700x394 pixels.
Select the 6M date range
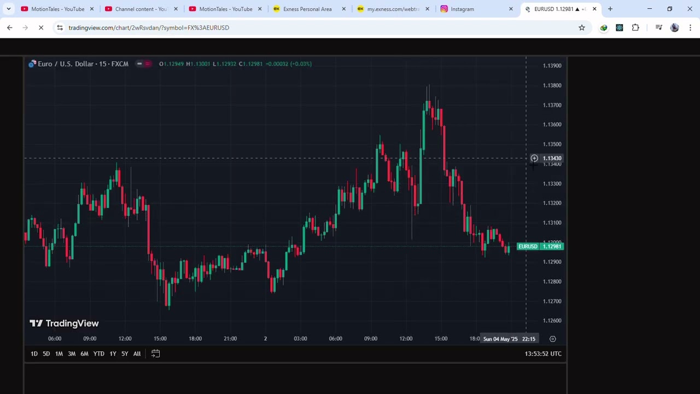point(84,354)
